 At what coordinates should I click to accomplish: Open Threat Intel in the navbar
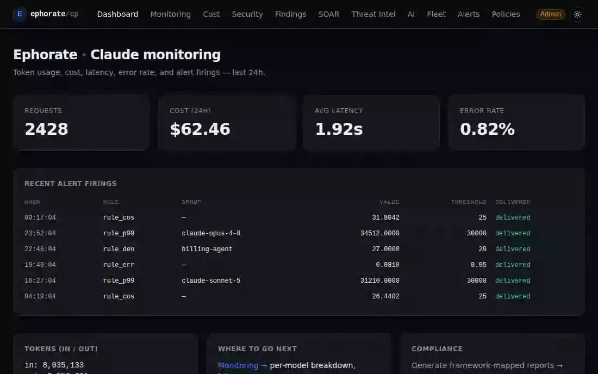pos(373,14)
